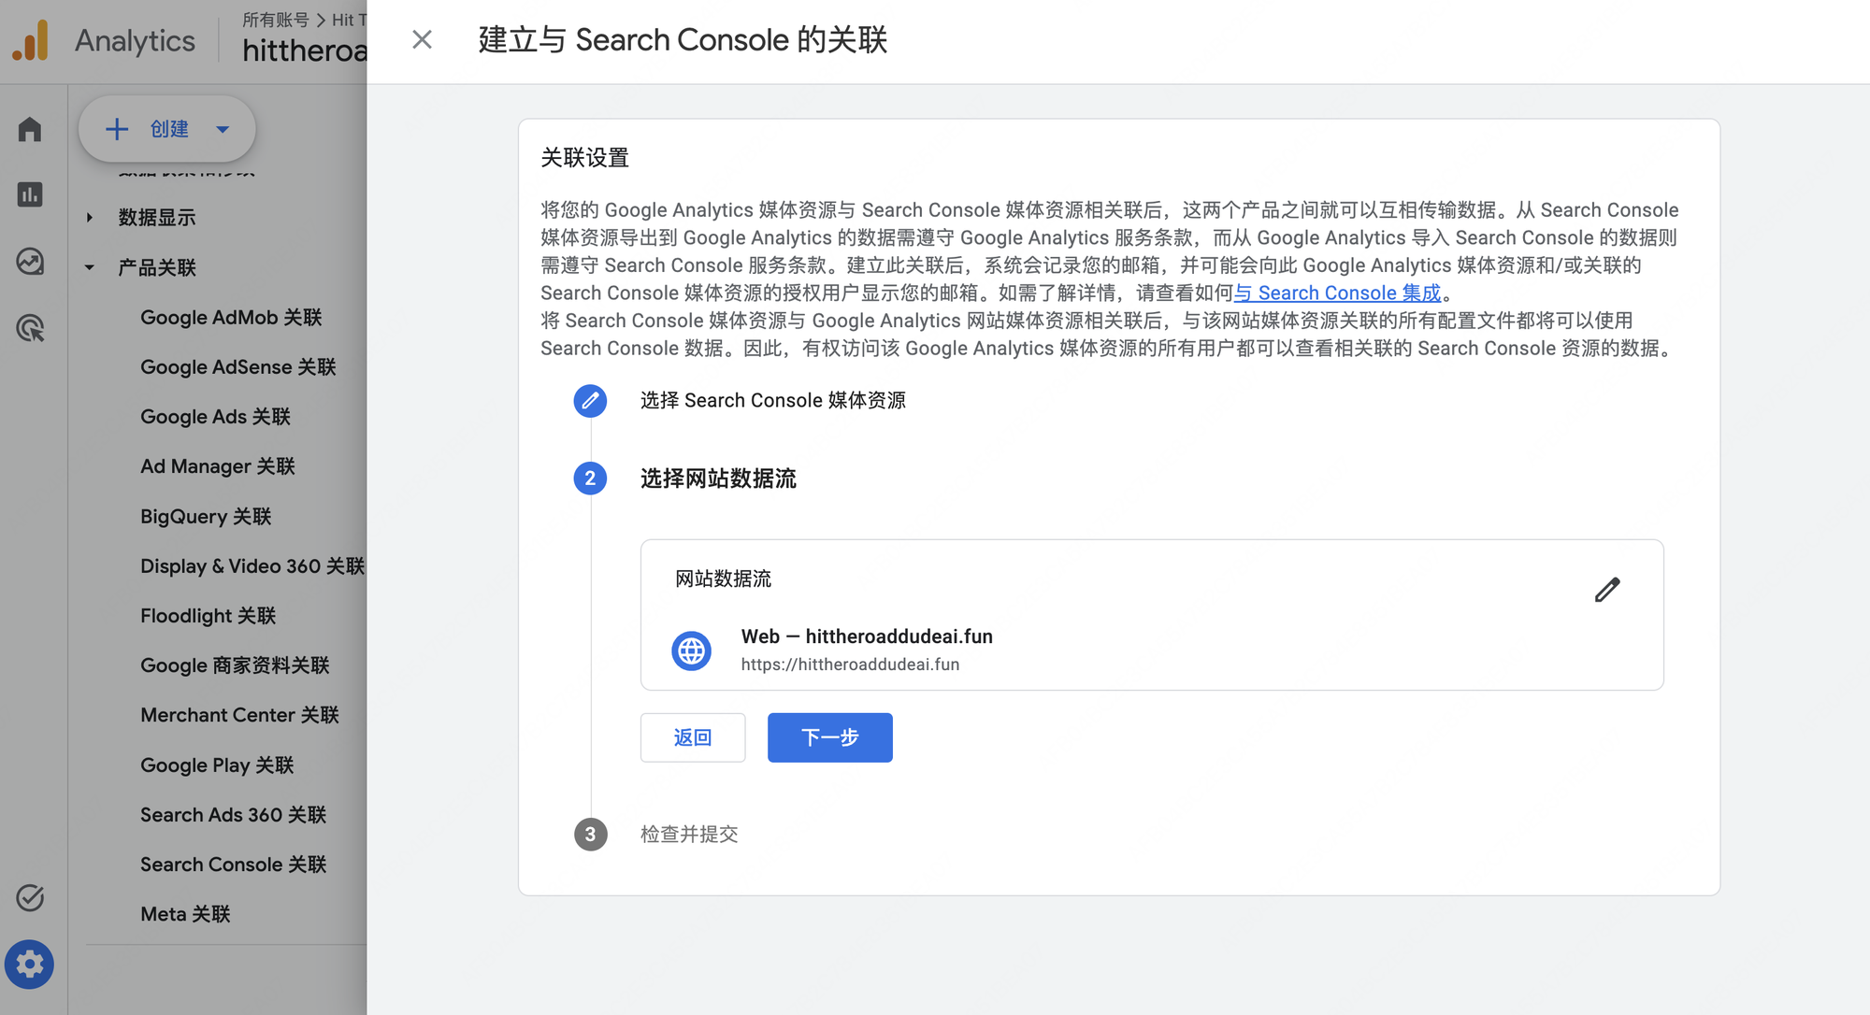Open Google Play 关联
The width and height of the screenshot is (1870, 1015).
click(x=217, y=765)
